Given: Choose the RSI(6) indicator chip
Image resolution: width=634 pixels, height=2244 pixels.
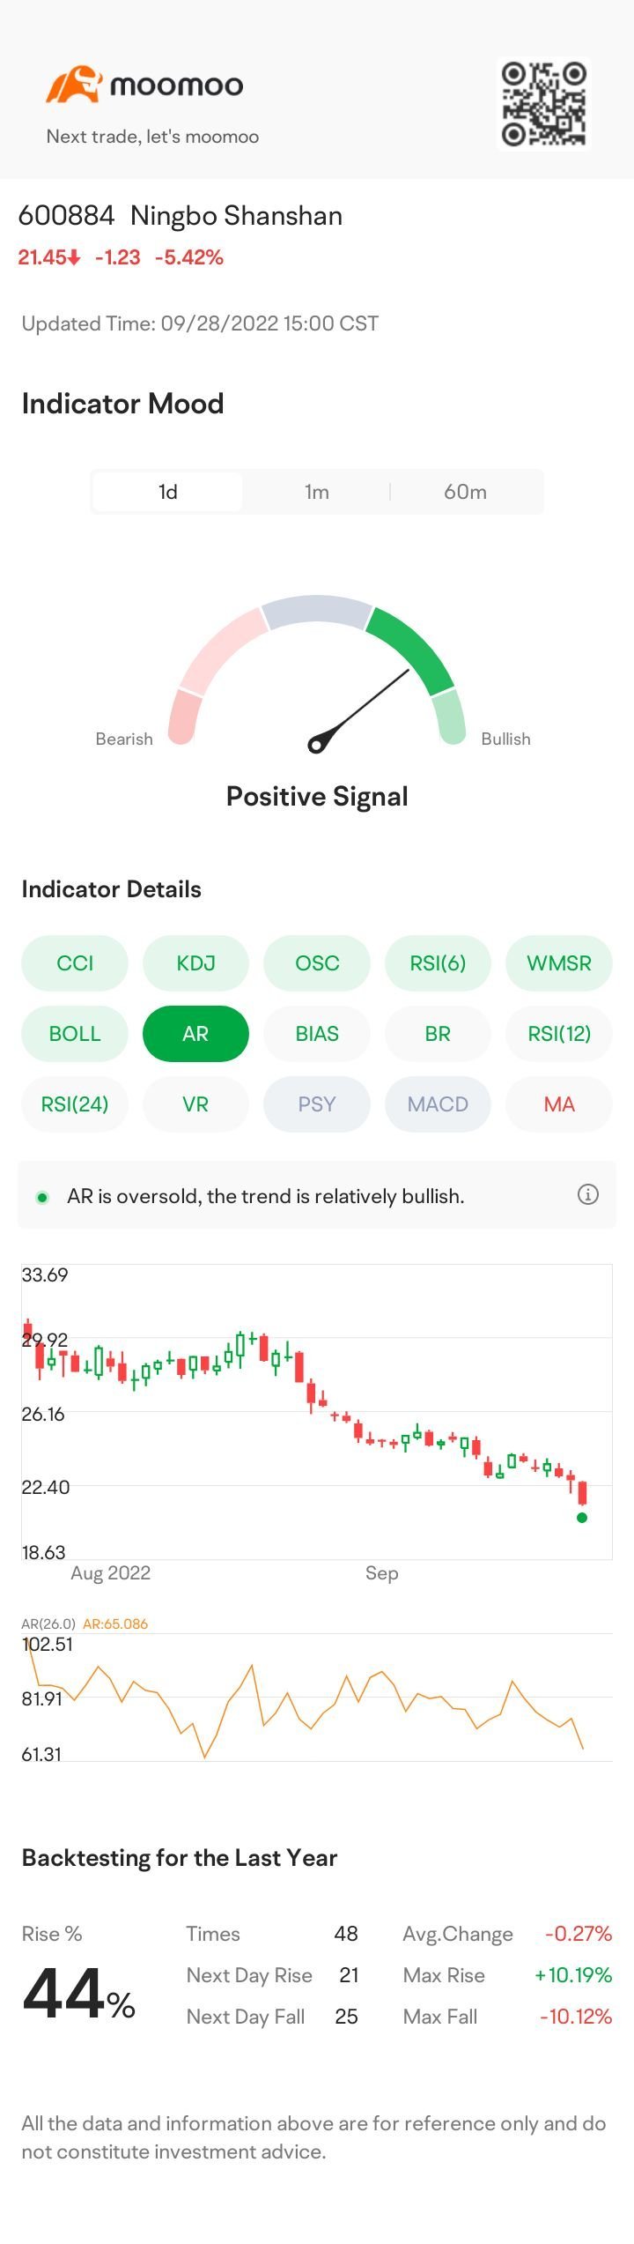Looking at the screenshot, I should (x=438, y=963).
